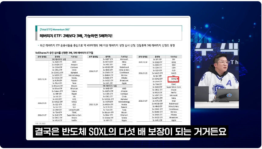Select the '3x AAPL ETF' cell

[108, 83]
